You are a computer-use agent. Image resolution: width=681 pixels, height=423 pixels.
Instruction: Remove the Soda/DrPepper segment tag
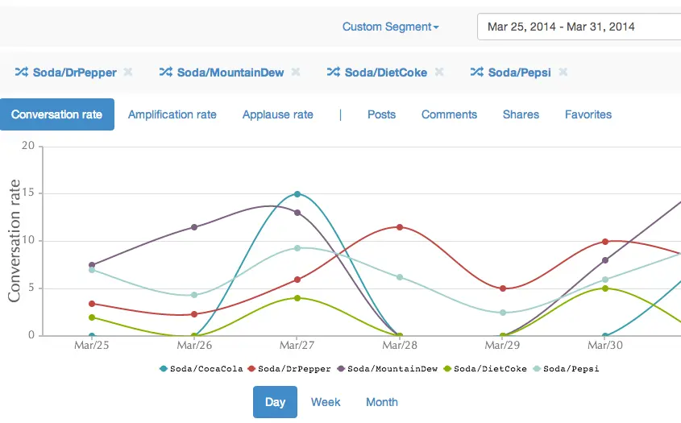pyautogui.click(x=128, y=73)
